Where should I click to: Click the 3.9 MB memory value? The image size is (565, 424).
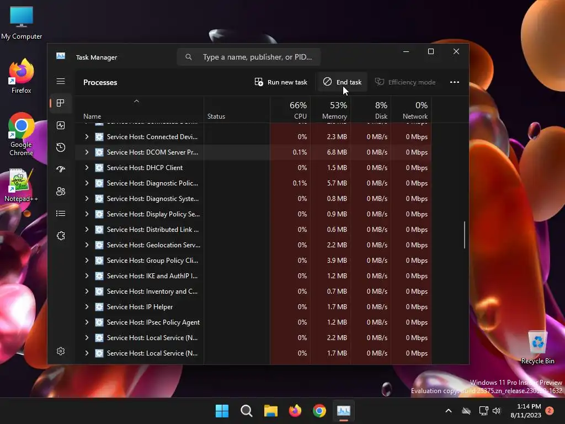(337, 261)
